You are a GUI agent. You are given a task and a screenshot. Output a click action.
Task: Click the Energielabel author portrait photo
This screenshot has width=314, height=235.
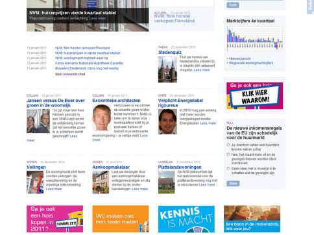tap(167, 121)
